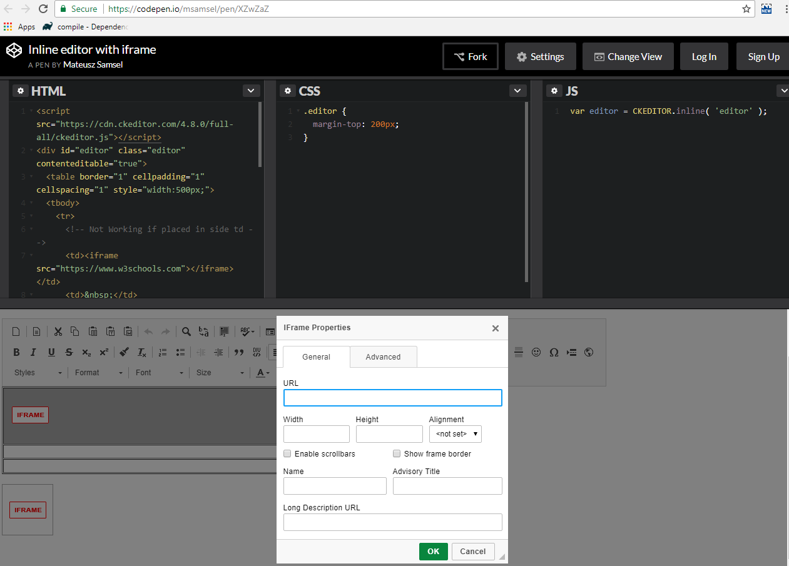
Task: Switch to the General tab
Action: coord(317,356)
